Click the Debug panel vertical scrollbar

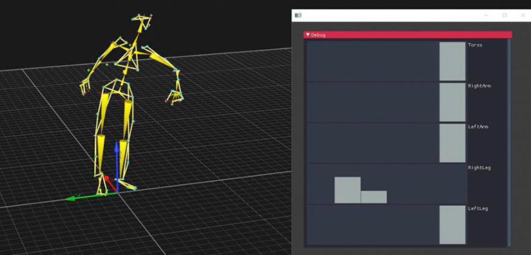(510, 143)
